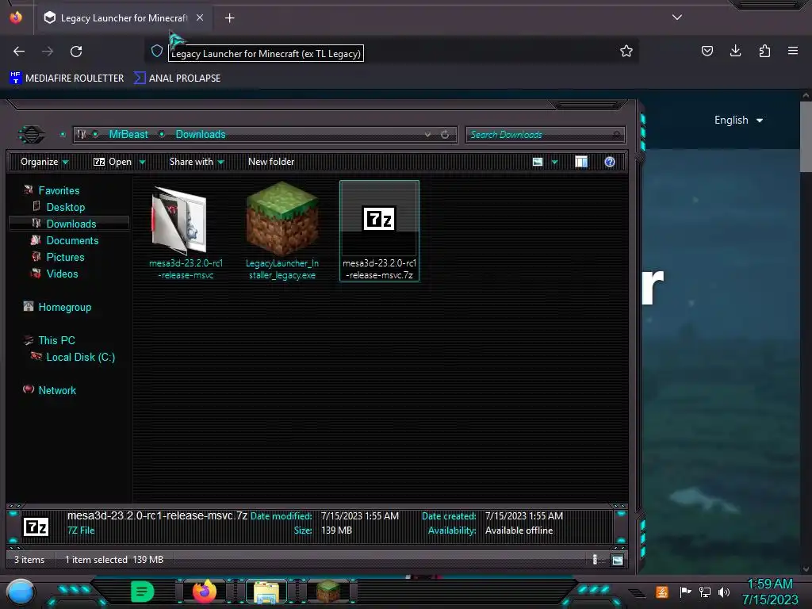Open Desktop in navigation pane
This screenshot has width=812, height=609.
(65, 207)
